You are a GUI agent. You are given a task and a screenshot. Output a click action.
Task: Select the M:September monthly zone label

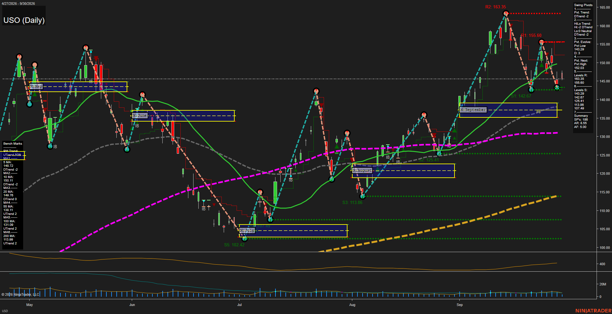pyautogui.click(x=473, y=110)
